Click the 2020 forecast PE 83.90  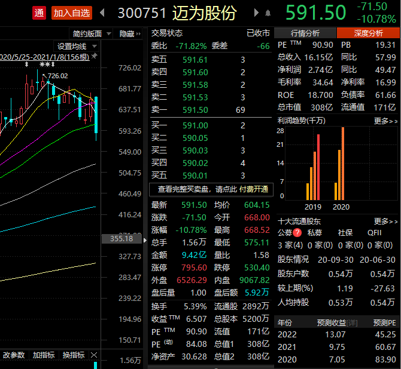coord(385,359)
